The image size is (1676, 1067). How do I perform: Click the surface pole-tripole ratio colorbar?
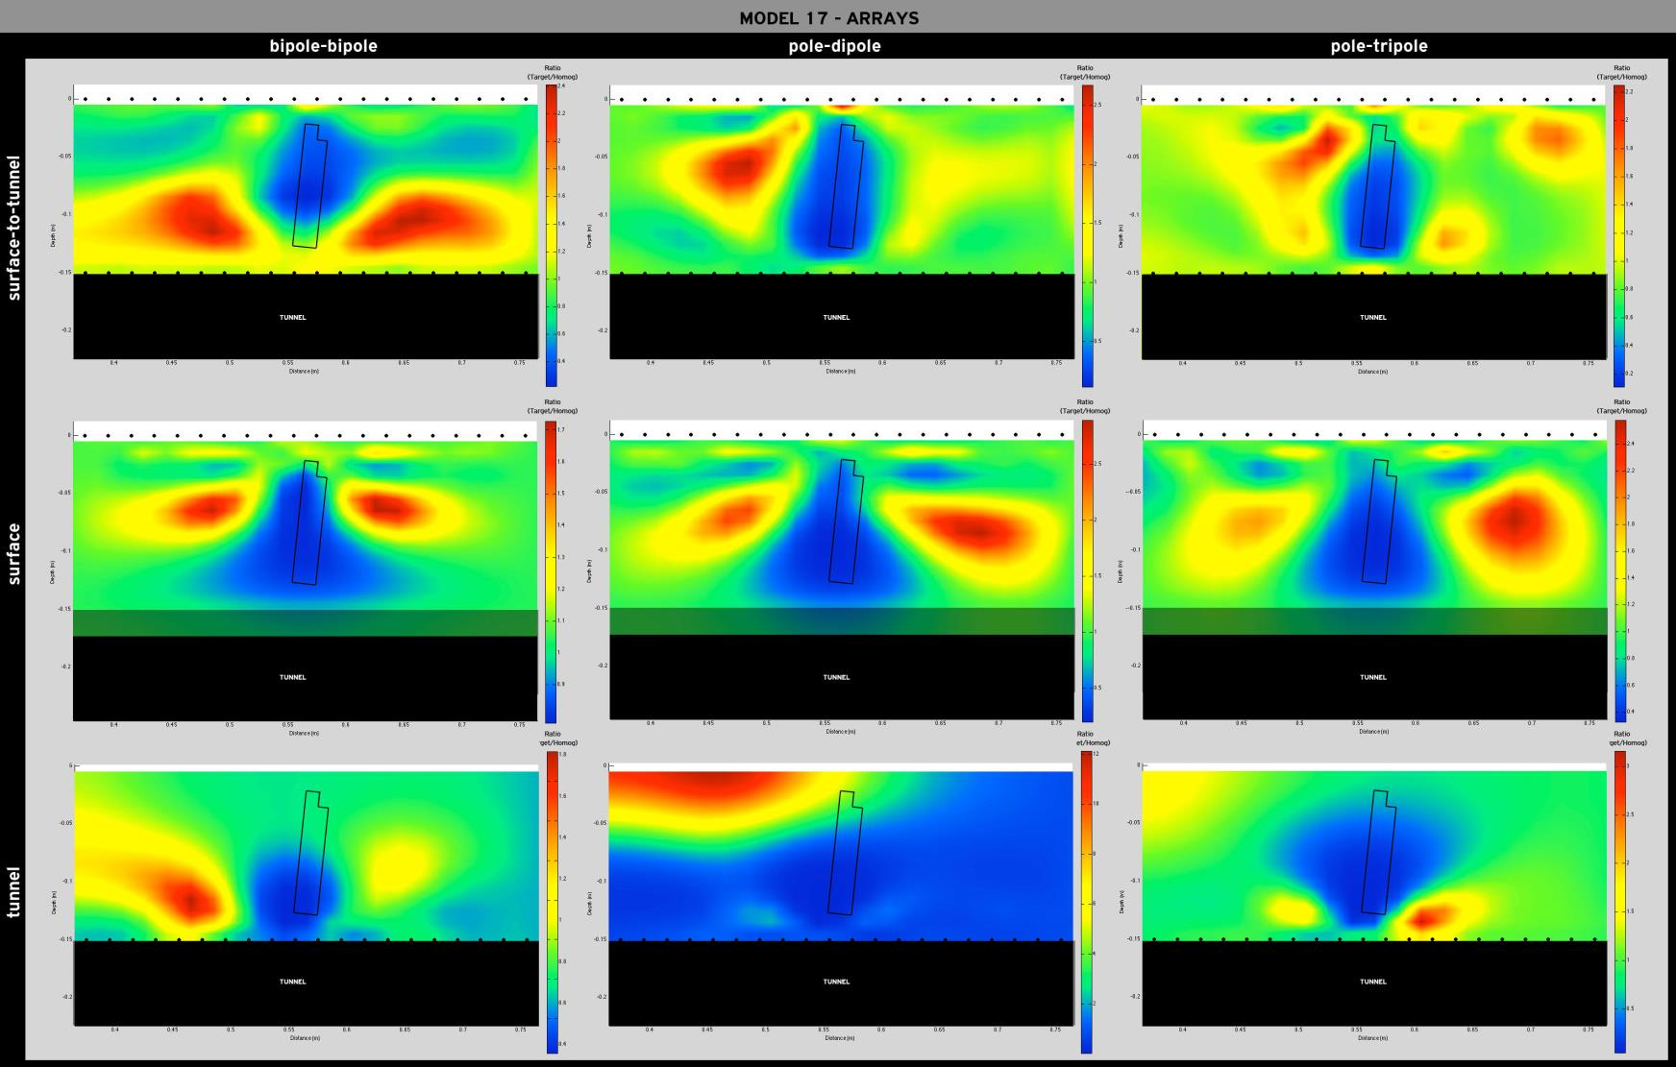(x=1619, y=570)
